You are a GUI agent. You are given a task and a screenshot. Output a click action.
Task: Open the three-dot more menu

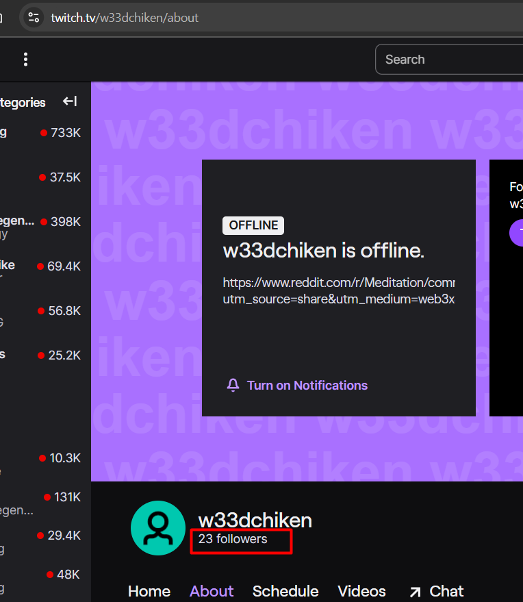[26, 60]
